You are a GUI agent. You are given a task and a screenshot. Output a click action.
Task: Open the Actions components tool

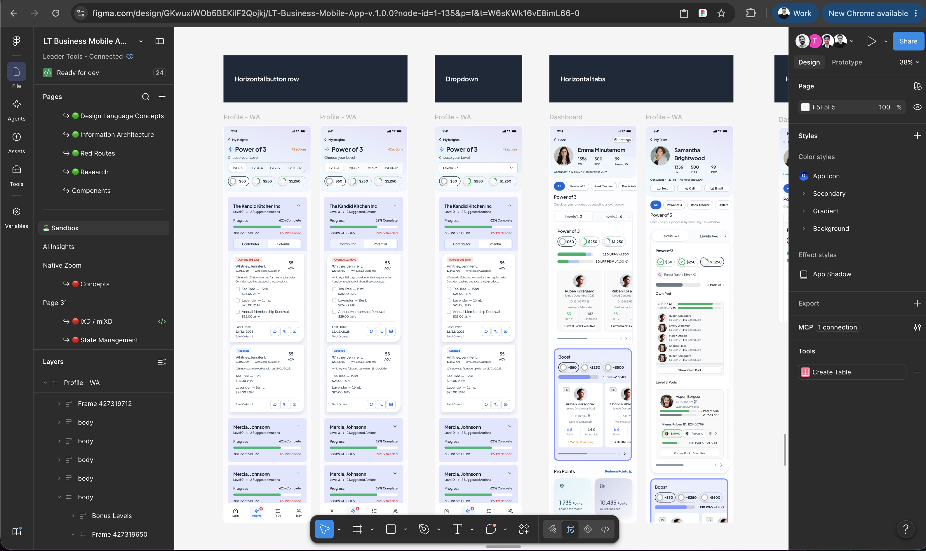coord(524,529)
